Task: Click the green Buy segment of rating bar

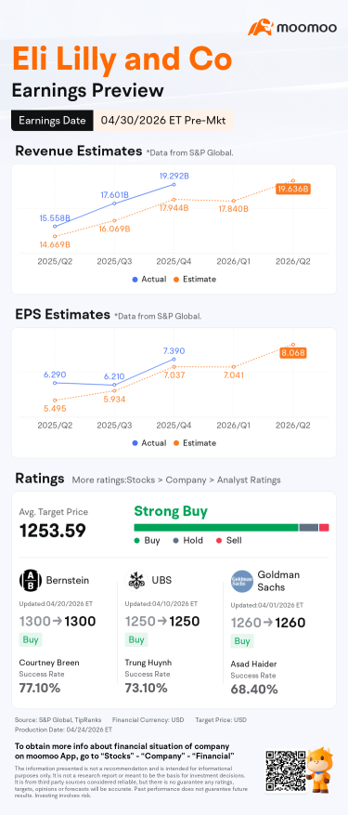Action: [x=216, y=527]
